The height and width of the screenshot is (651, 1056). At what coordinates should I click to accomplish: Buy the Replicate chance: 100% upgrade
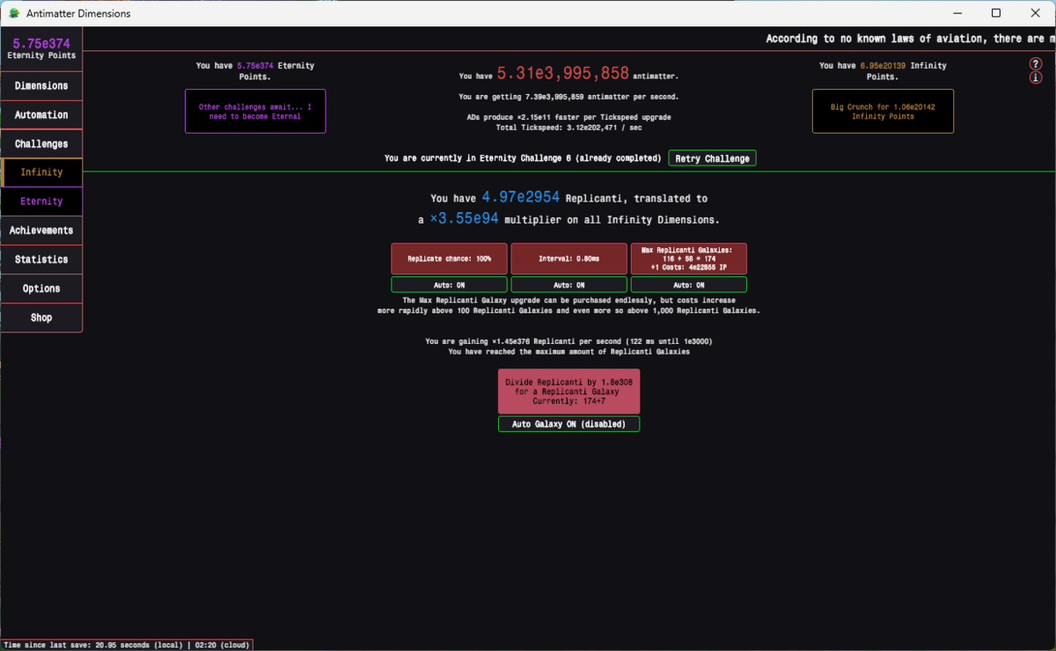click(x=449, y=260)
